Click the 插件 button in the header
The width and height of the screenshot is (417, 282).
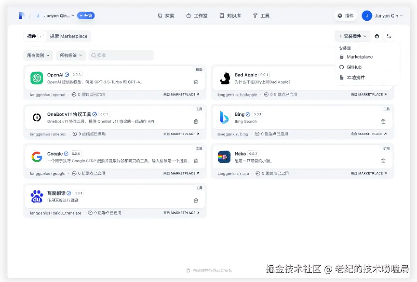(346, 16)
